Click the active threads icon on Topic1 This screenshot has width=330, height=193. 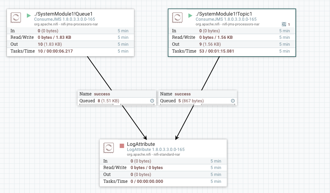284,24
